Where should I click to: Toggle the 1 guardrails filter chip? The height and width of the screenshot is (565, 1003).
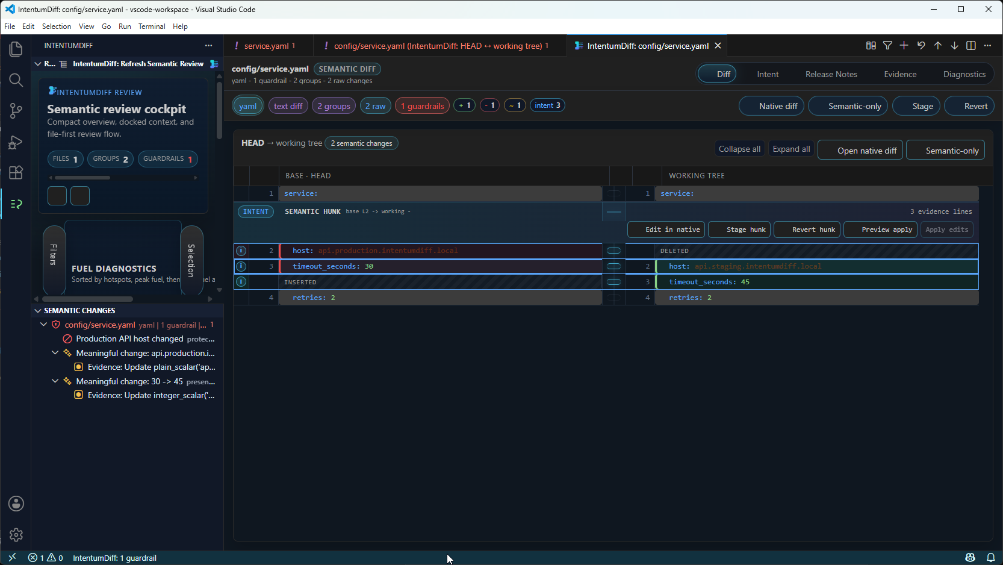pyautogui.click(x=423, y=106)
